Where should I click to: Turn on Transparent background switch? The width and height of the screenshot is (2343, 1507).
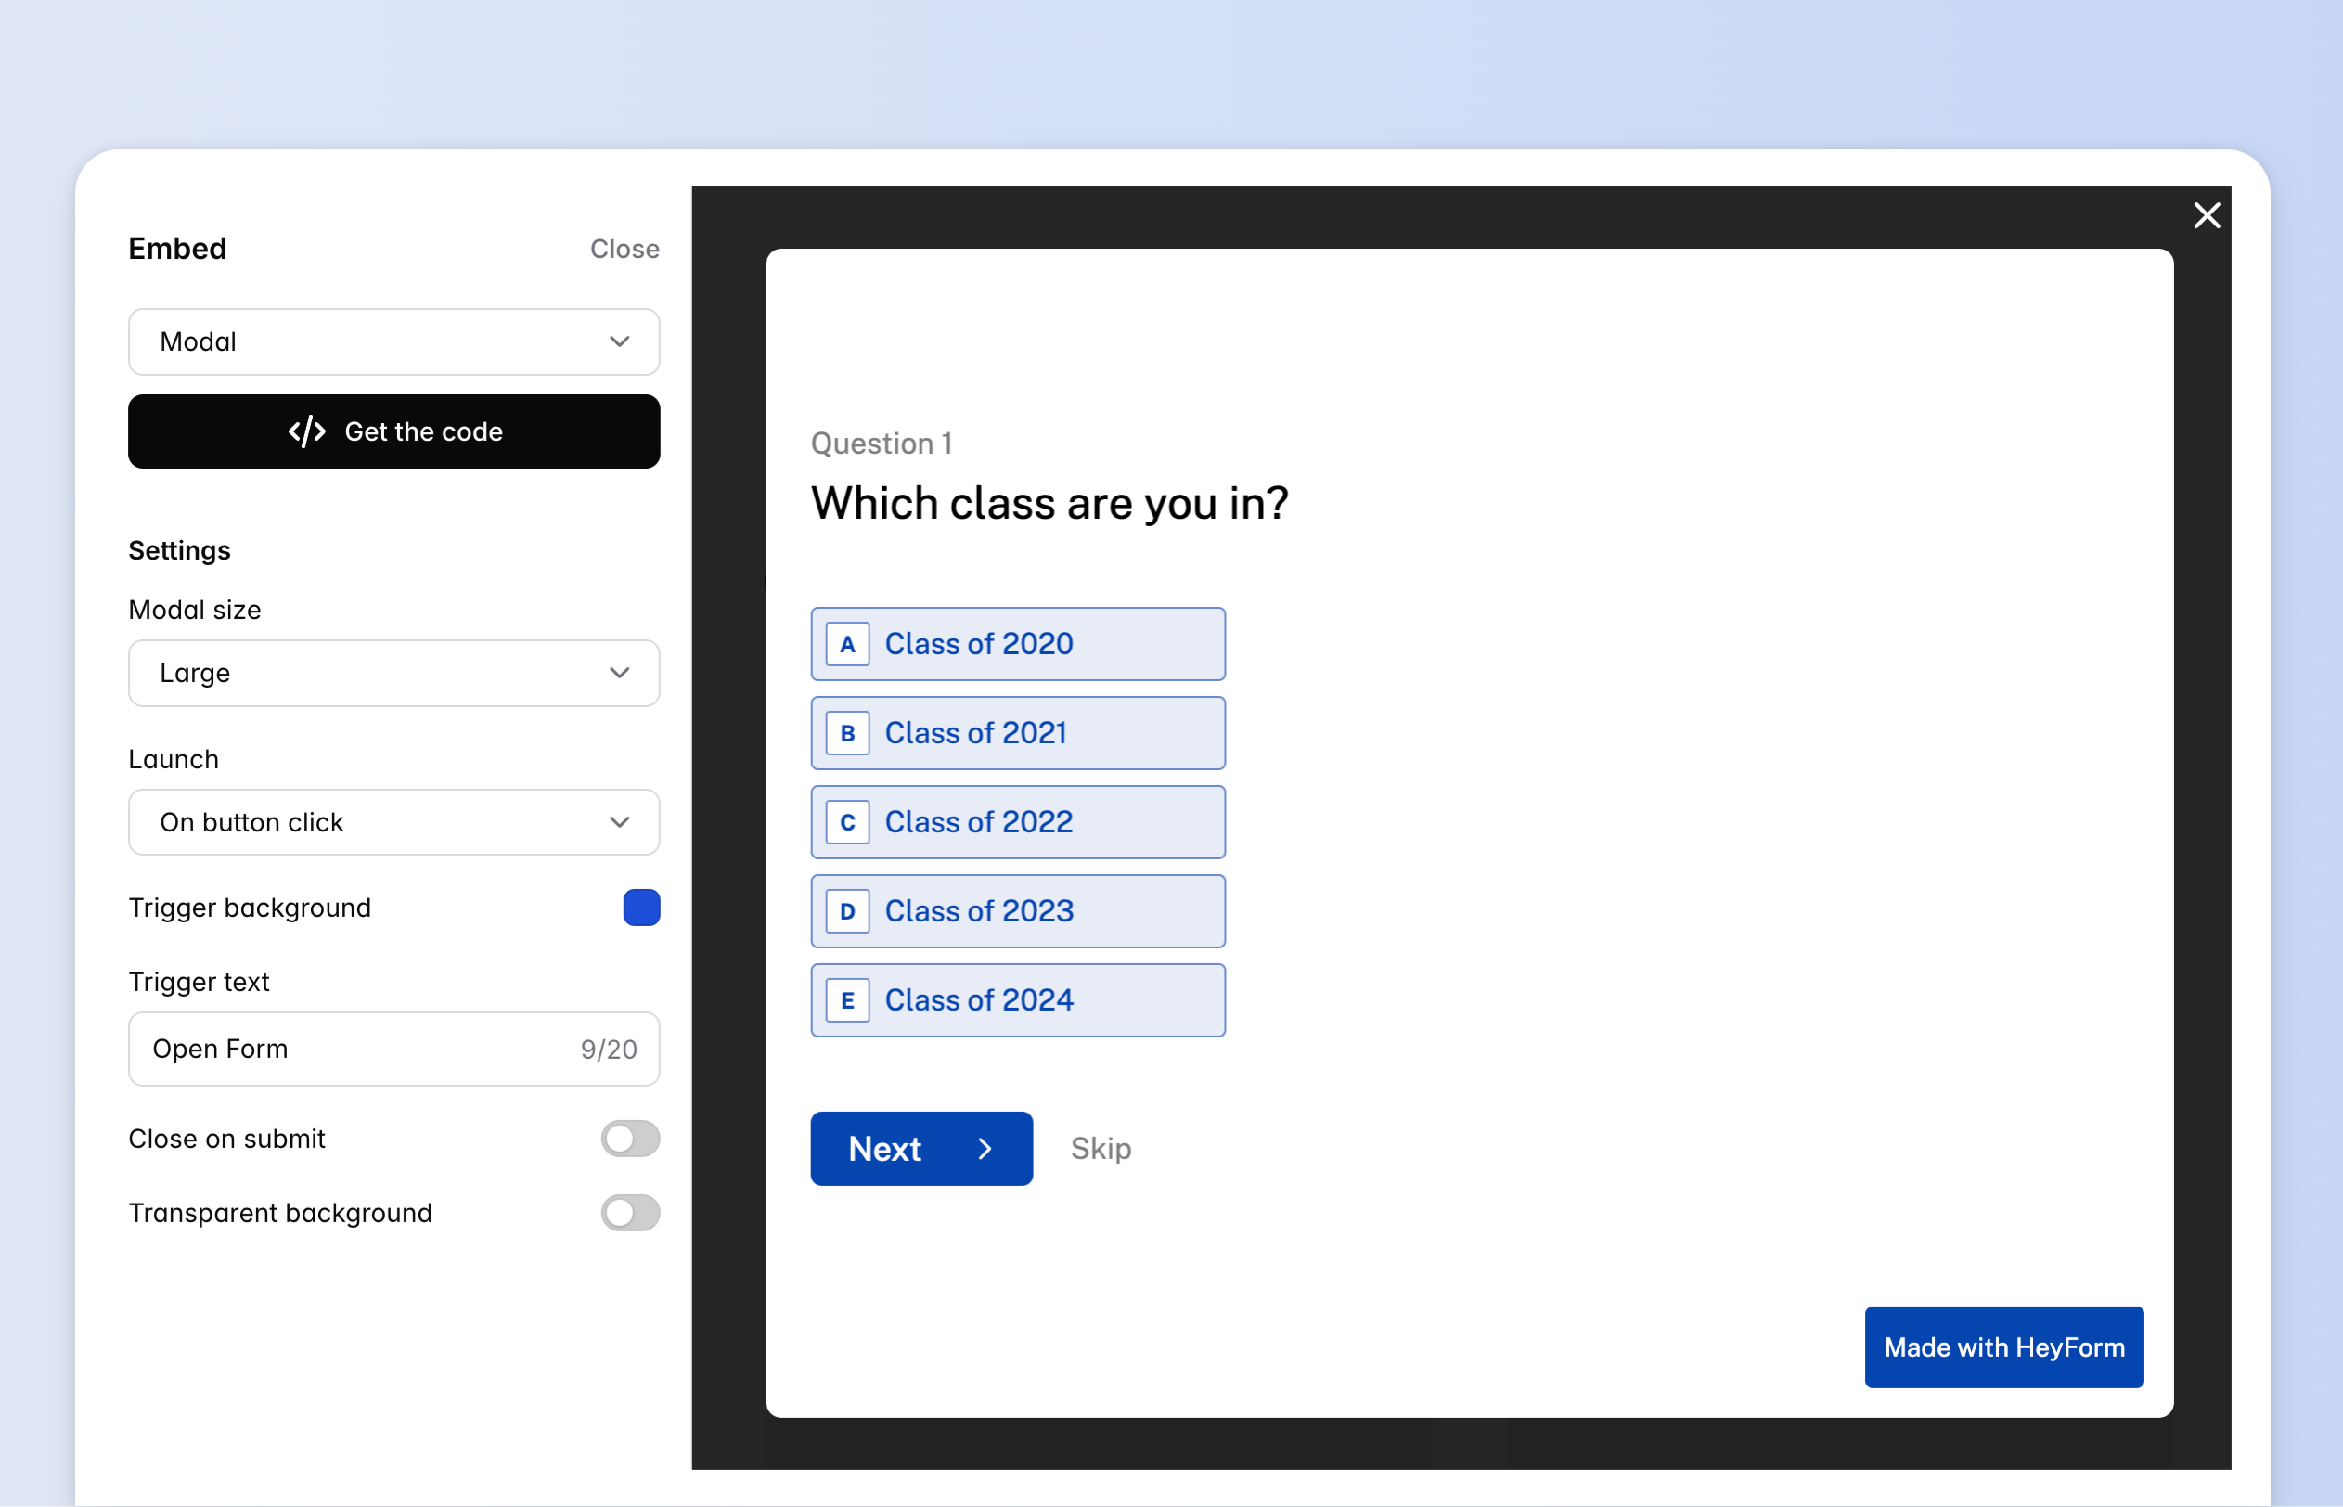[x=630, y=1214]
